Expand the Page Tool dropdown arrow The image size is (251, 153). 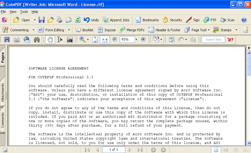209,30
